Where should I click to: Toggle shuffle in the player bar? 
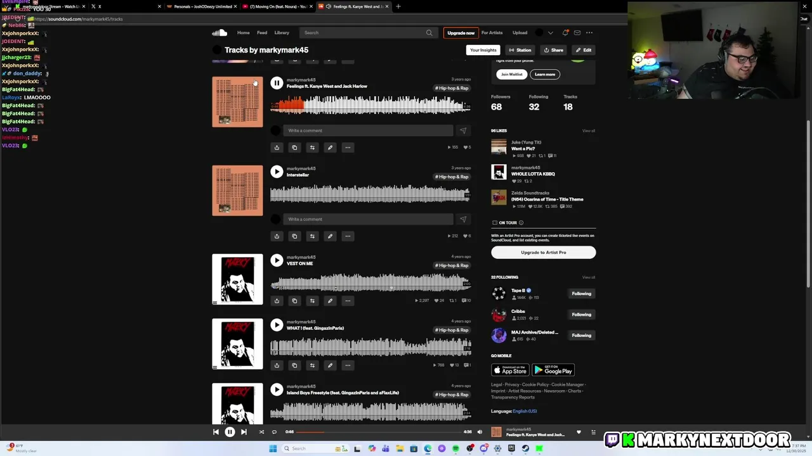point(261,432)
